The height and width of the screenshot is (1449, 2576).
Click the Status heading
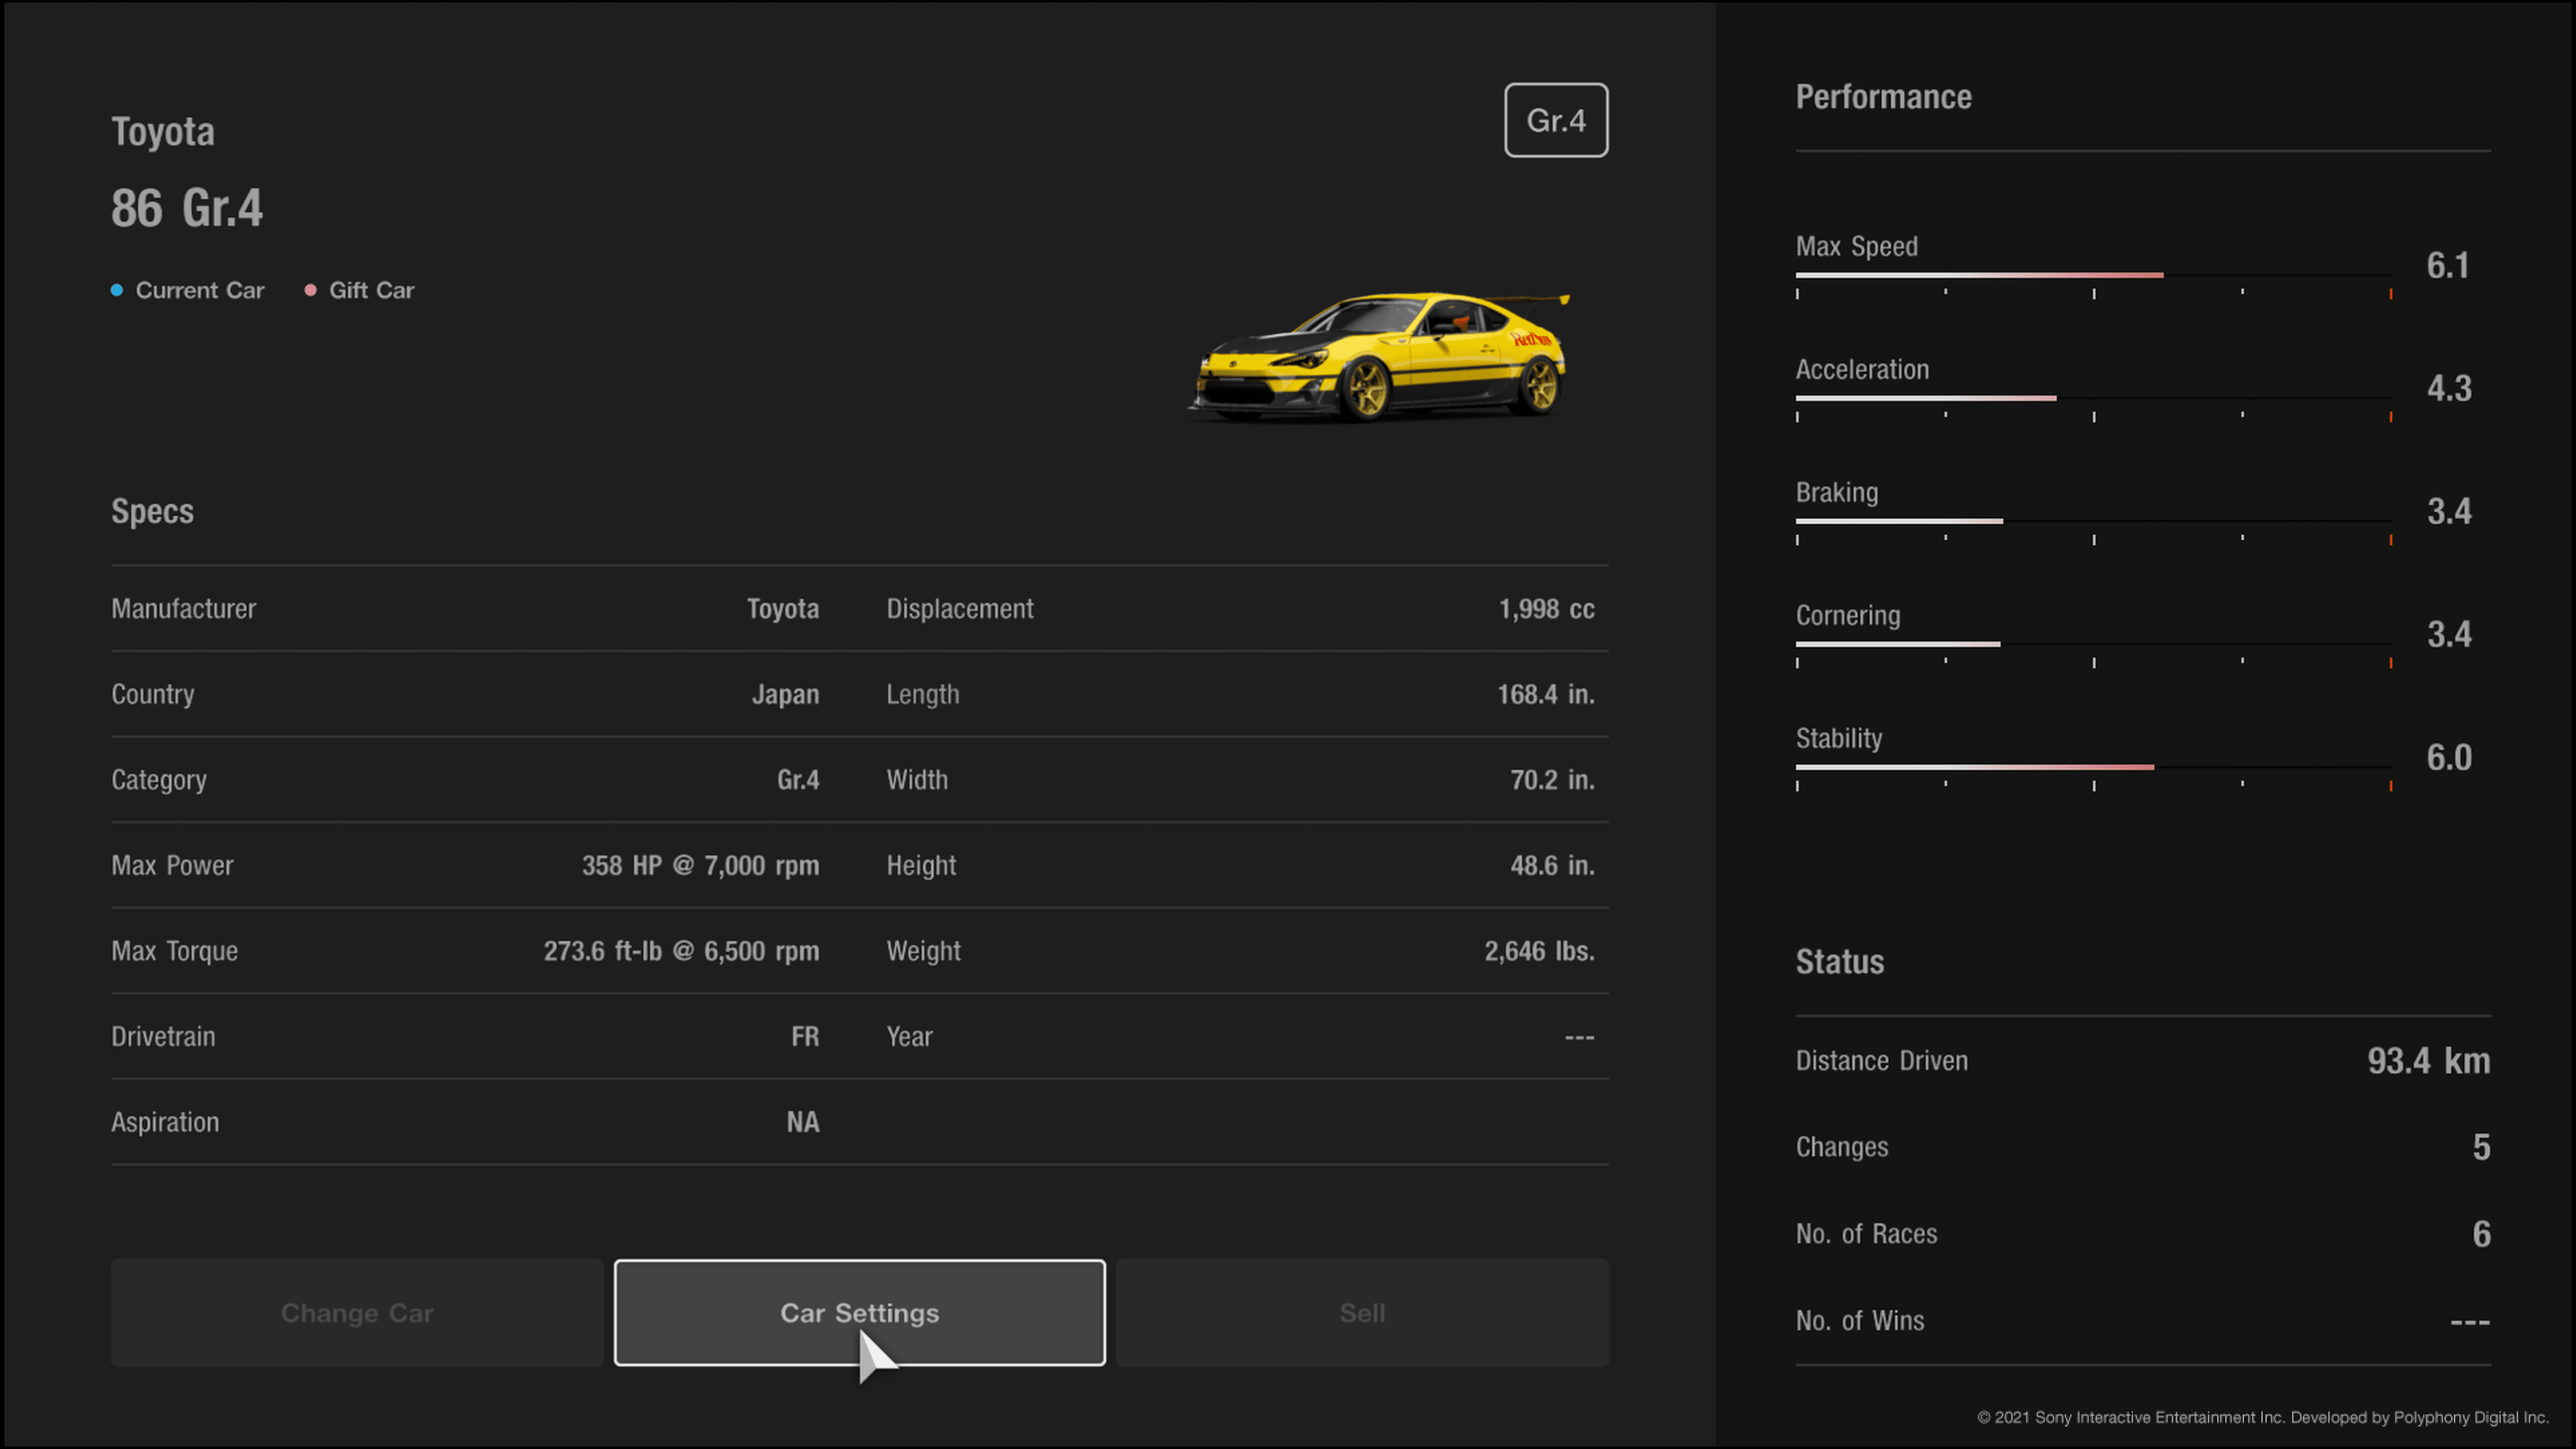pos(1839,962)
